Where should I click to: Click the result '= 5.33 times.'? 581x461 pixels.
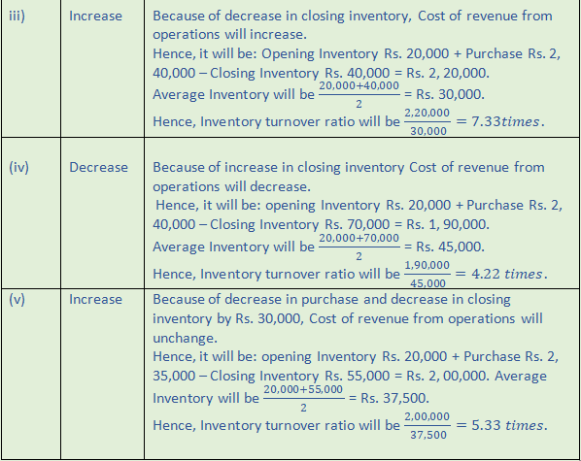click(501, 425)
